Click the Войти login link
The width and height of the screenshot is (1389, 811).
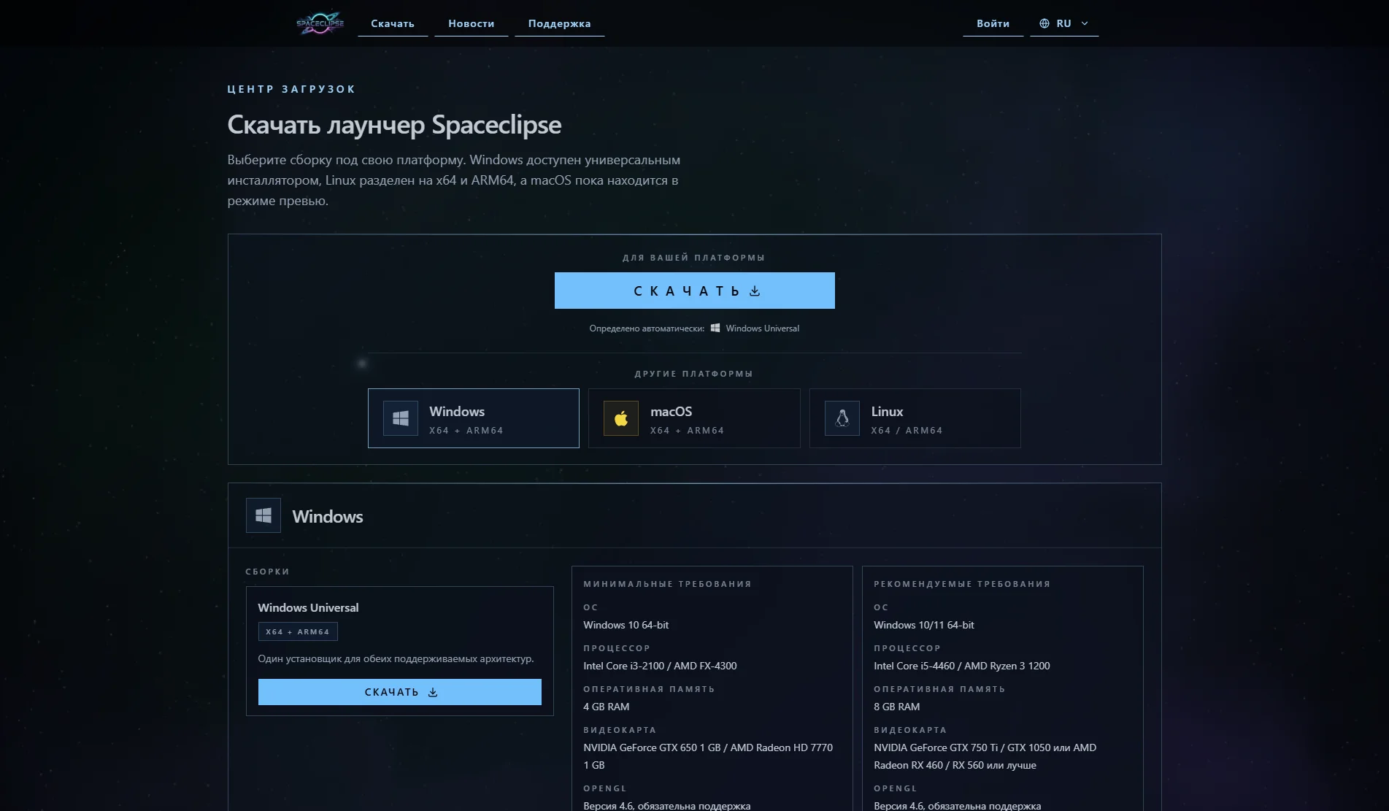point(993,23)
